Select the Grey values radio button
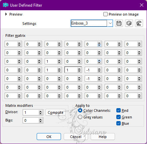147x144 pixels. tap(80, 117)
